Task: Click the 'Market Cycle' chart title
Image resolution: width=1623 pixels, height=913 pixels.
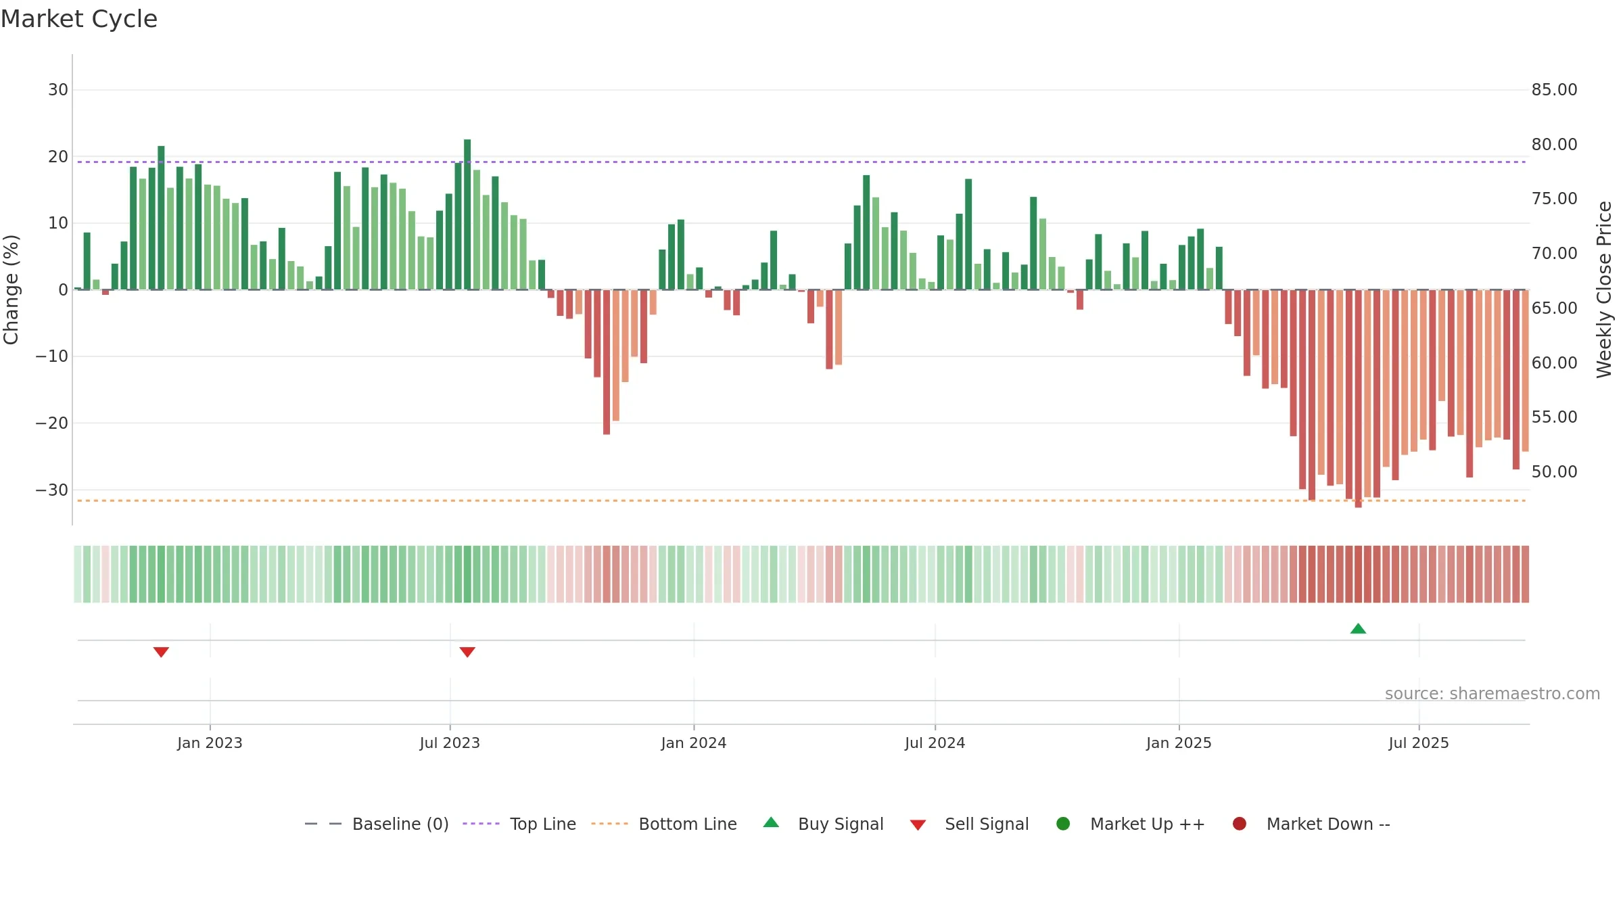Action: coord(79,19)
